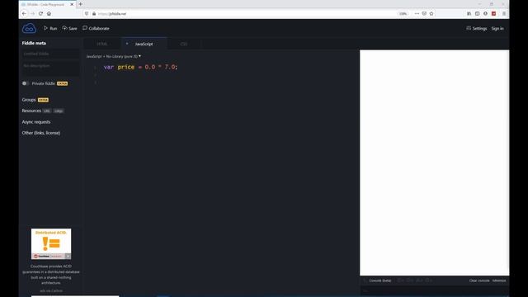The height and width of the screenshot is (297, 528).
Task: Close the JSFiddle browser tab
Action: (72, 4)
